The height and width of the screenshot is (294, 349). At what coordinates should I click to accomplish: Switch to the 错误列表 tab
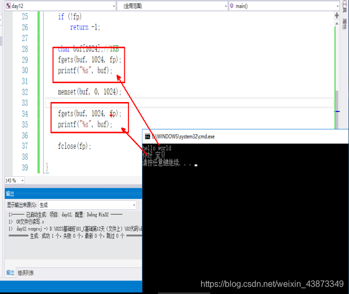click(26, 273)
